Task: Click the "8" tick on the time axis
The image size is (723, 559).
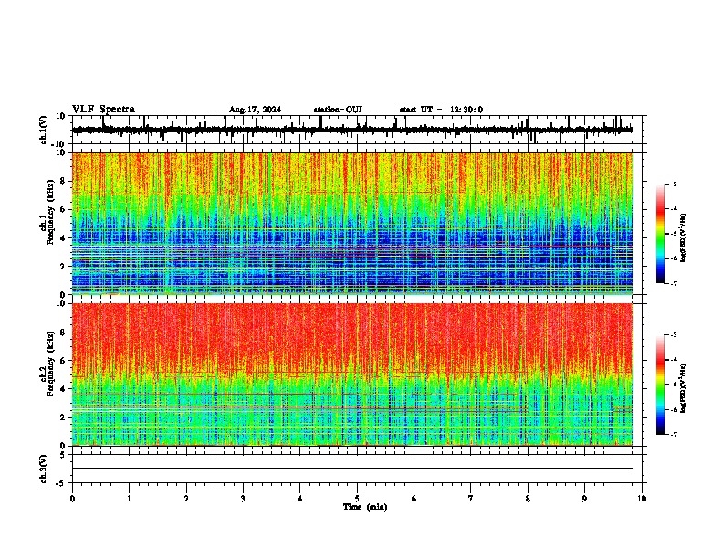Action: pos(528,499)
